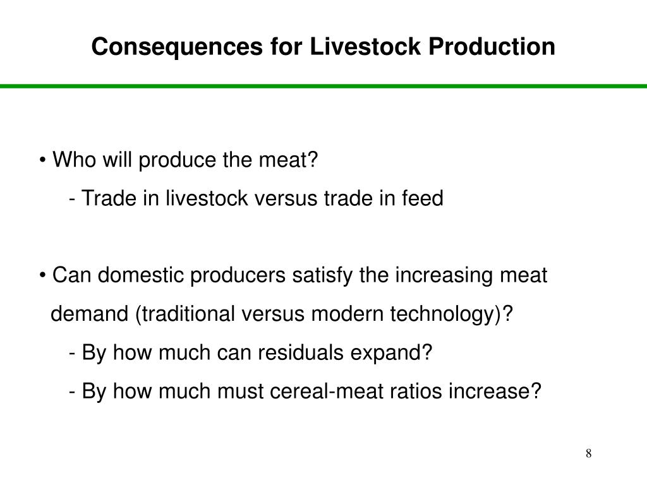Click the word 'Production' in the title
The image size is (647, 485).
coord(492,46)
